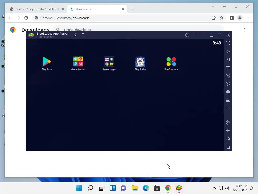Screen dimensions: 258x194
Task: Show hidden system tray icons
Action: [214, 188]
